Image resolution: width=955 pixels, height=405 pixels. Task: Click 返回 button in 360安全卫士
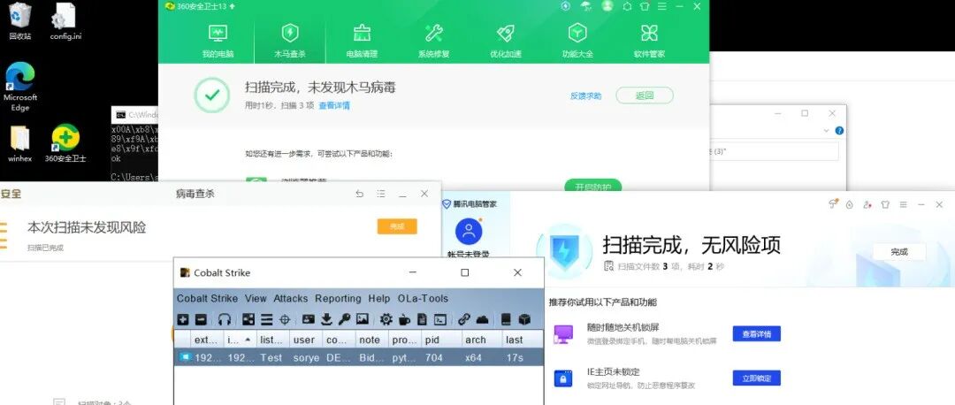(x=645, y=96)
